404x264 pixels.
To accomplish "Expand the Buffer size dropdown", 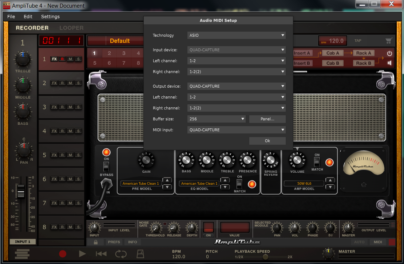I will (217, 119).
